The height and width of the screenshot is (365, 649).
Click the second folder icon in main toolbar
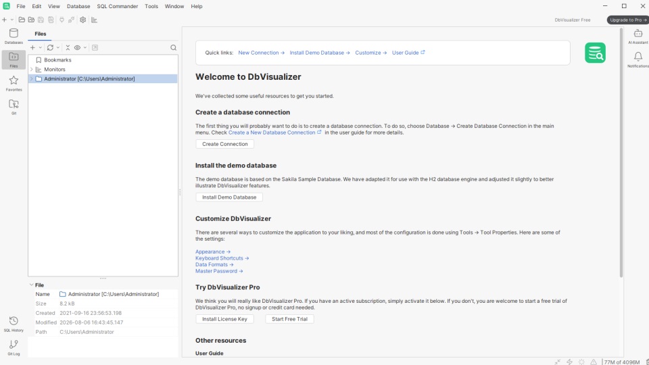(31, 20)
